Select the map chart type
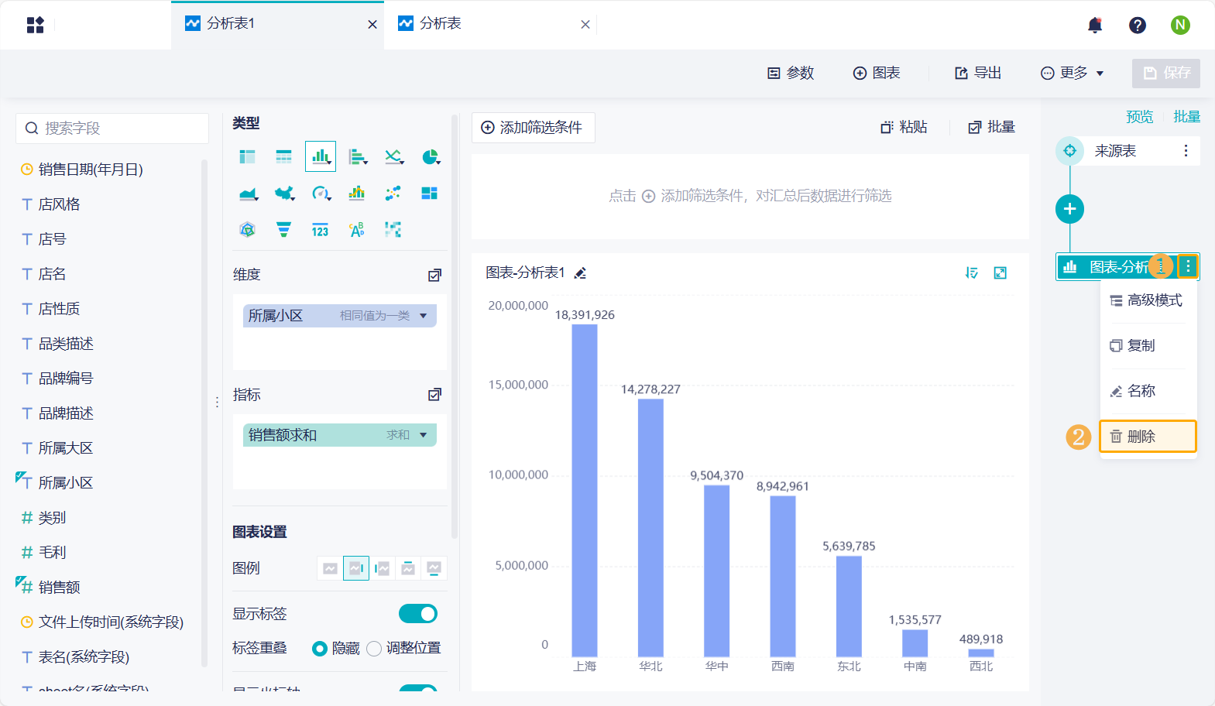Screen dimensions: 1215x706 point(284,194)
